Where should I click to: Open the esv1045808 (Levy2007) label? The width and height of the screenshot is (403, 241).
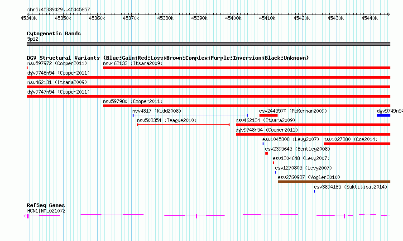[x=291, y=139]
